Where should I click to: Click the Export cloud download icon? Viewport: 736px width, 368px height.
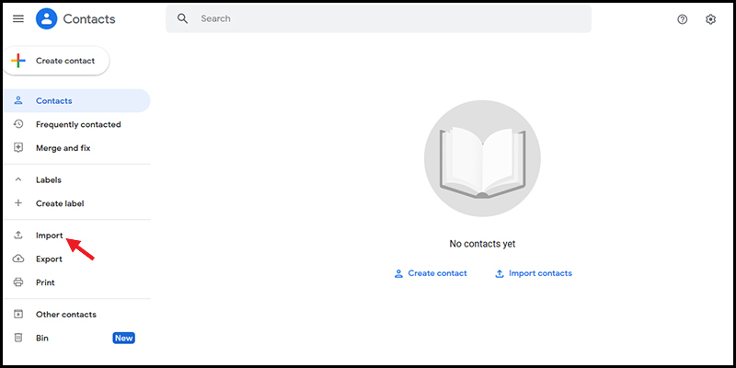pyautogui.click(x=18, y=259)
